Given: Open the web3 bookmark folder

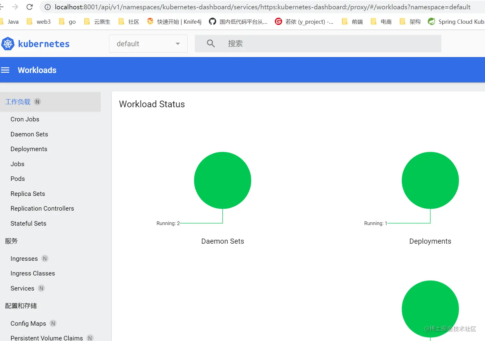Looking at the screenshot, I should tap(38, 21).
